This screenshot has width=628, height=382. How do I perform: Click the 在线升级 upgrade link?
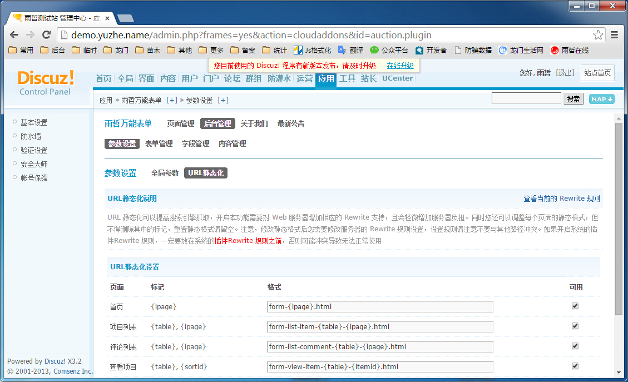pos(400,66)
